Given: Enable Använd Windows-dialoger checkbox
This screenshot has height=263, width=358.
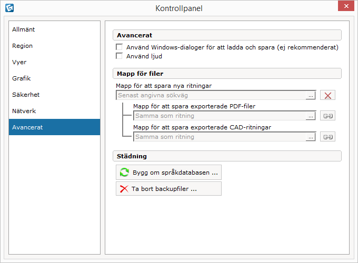Looking at the screenshot, I should click(x=119, y=47).
